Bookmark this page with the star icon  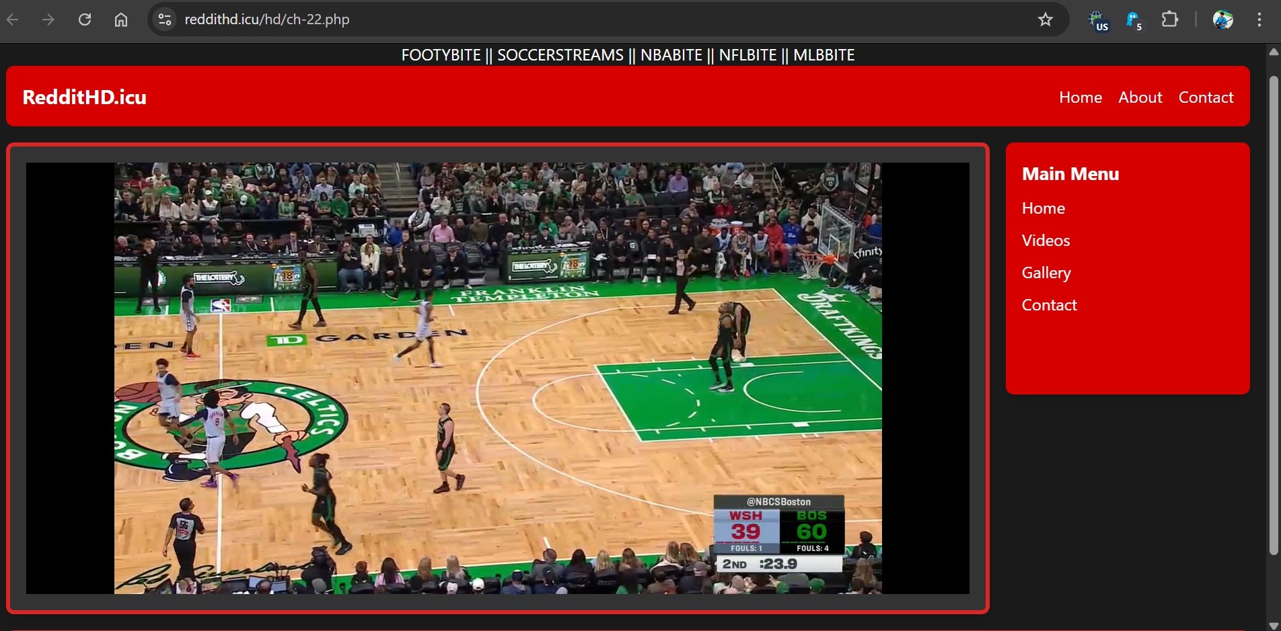tap(1045, 19)
